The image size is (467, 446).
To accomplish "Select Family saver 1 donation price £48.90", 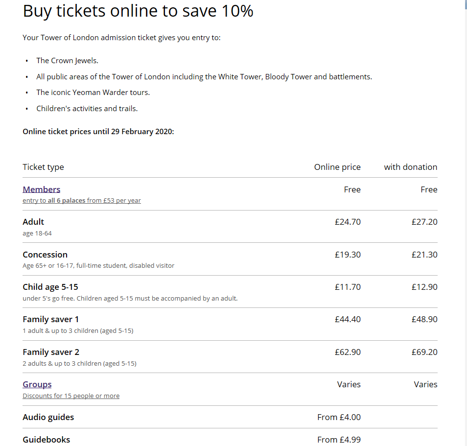I will [424, 319].
